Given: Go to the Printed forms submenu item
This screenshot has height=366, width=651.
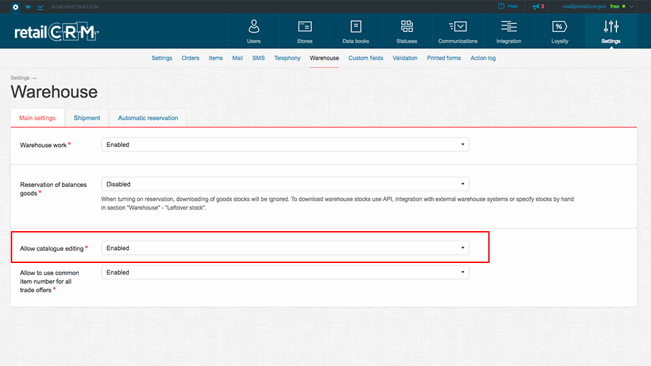Looking at the screenshot, I should coord(443,58).
